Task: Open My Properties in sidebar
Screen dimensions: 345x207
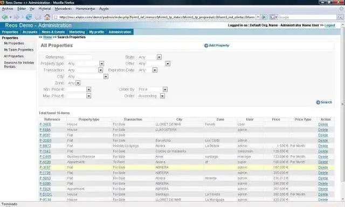Action: (x=14, y=44)
